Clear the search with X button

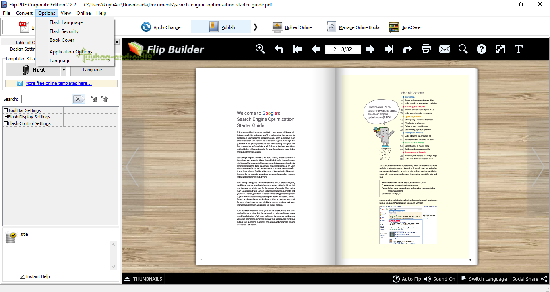[79, 99]
